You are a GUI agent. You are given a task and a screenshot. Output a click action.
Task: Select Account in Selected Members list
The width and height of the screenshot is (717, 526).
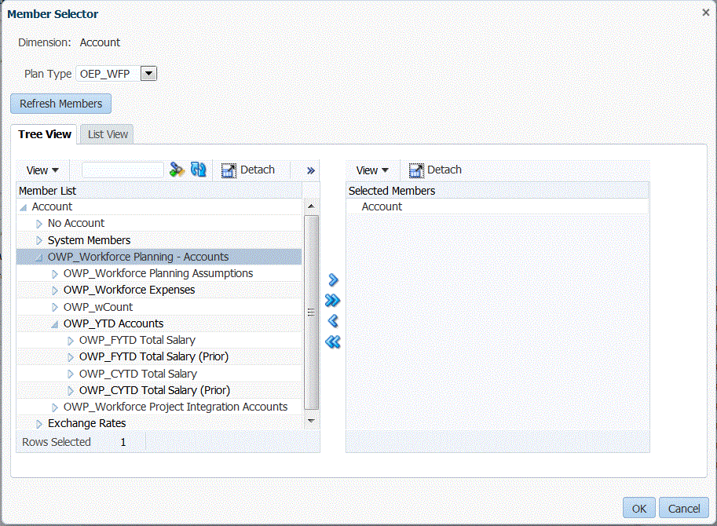point(498,207)
